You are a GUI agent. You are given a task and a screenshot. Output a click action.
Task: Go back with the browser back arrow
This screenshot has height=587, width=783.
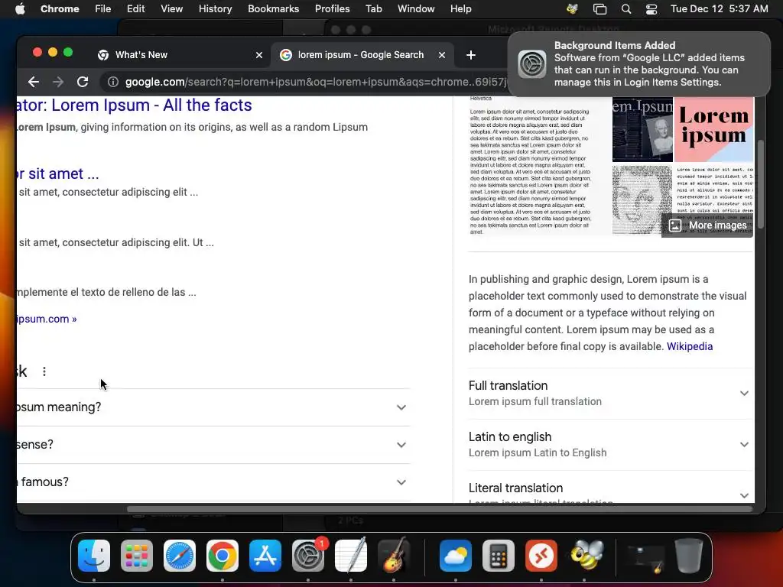(x=34, y=82)
